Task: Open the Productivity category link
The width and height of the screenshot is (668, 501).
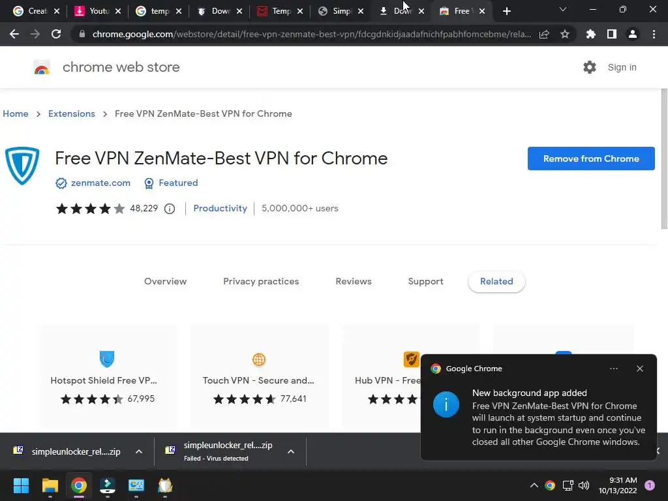Action: pyautogui.click(x=220, y=208)
